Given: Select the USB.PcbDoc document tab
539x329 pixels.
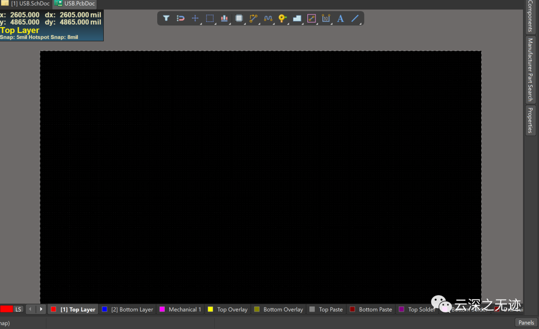Looking at the screenshot, I should (75, 4).
